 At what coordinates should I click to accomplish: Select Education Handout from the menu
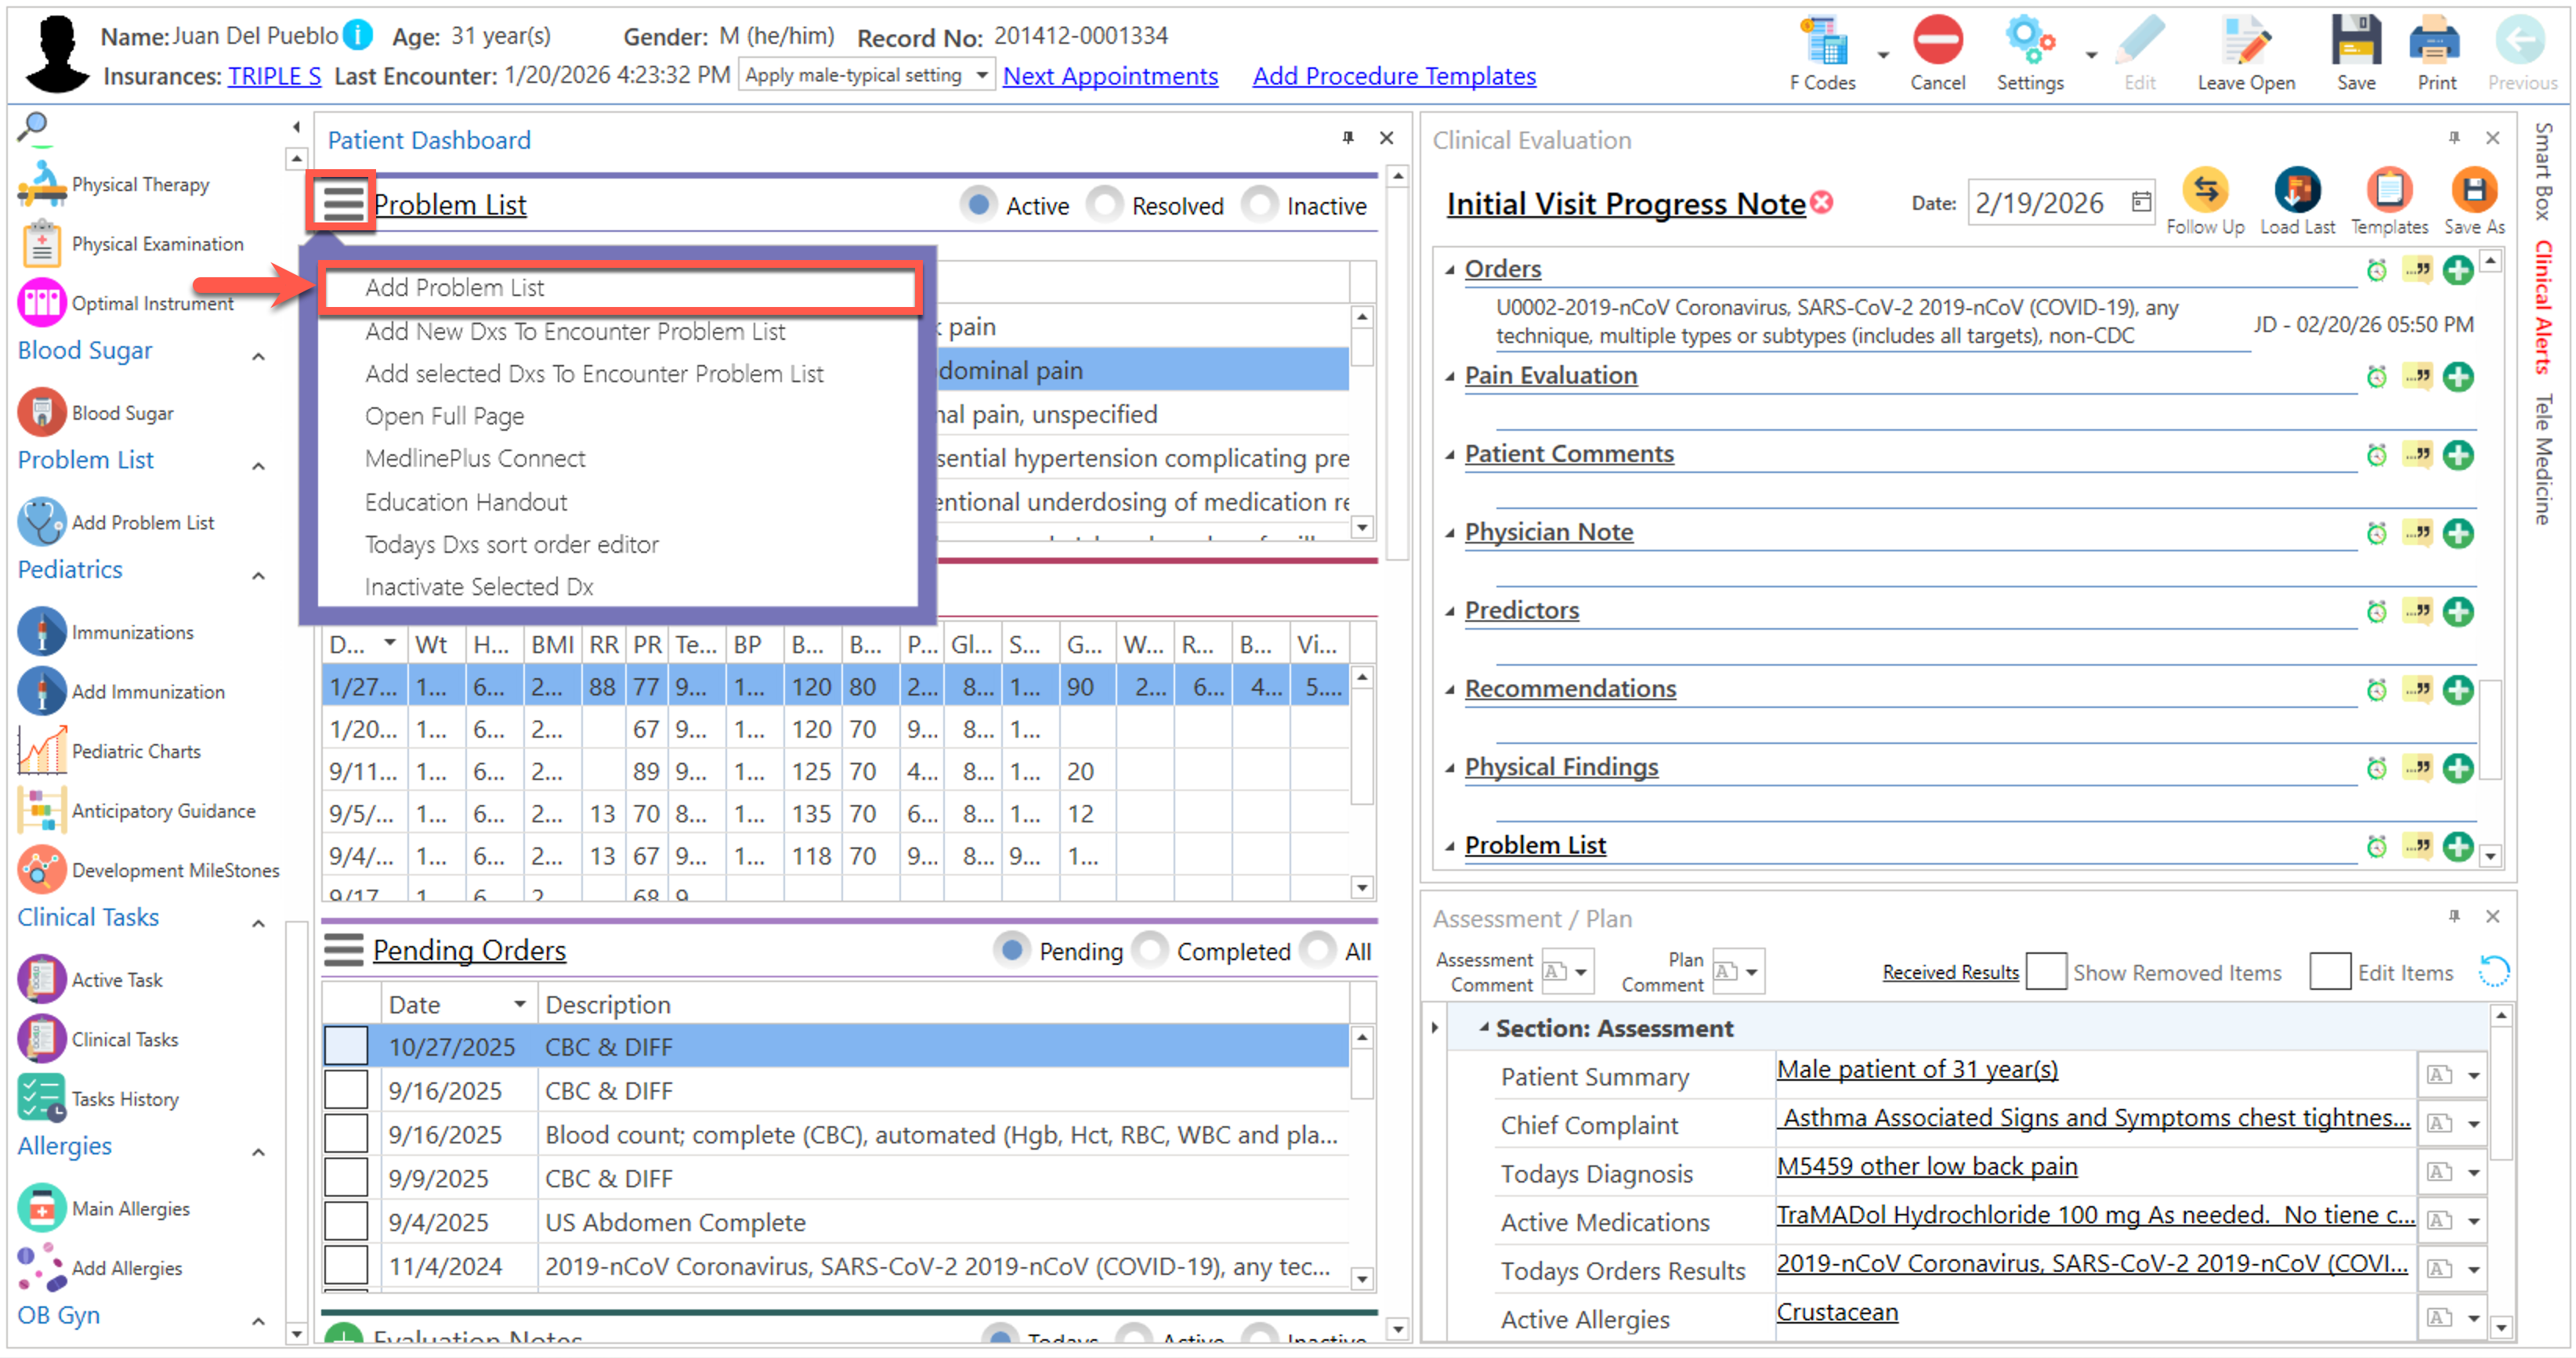click(x=466, y=502)
